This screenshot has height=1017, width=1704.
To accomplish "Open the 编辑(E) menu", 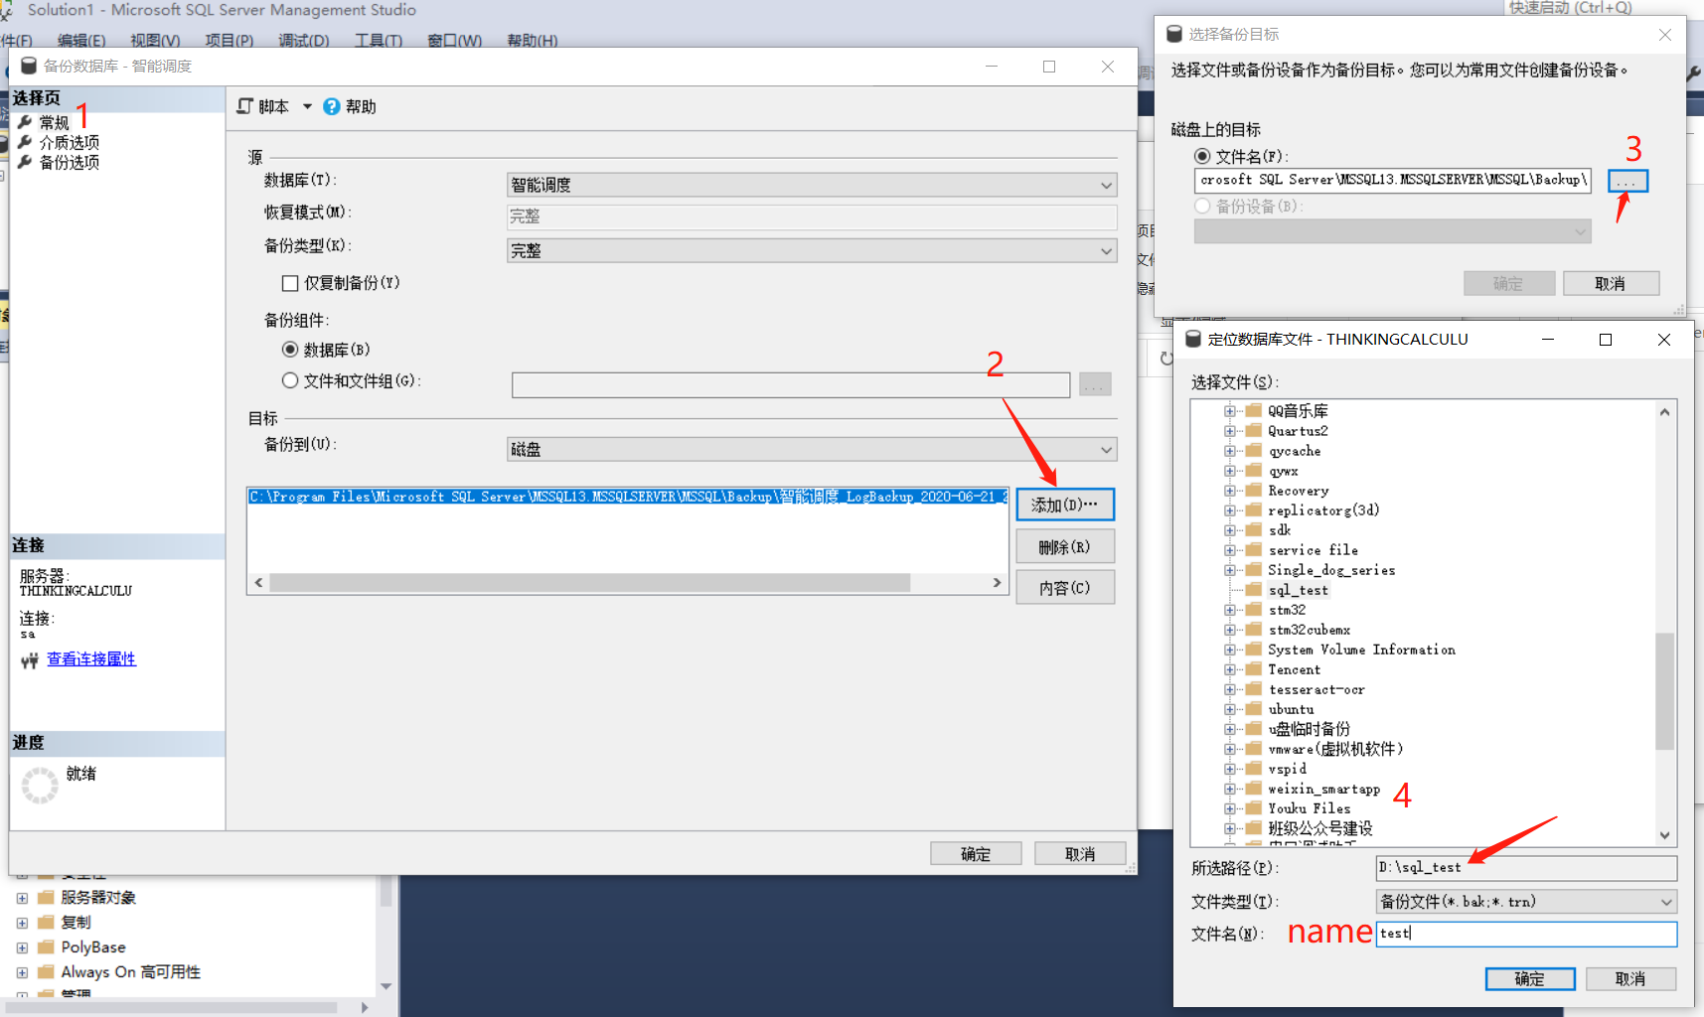I will 81,41.
